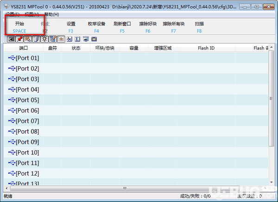Select the [Port 07] row
The height and width of the screenshot is (202, 278).
[x=136, y=121]
